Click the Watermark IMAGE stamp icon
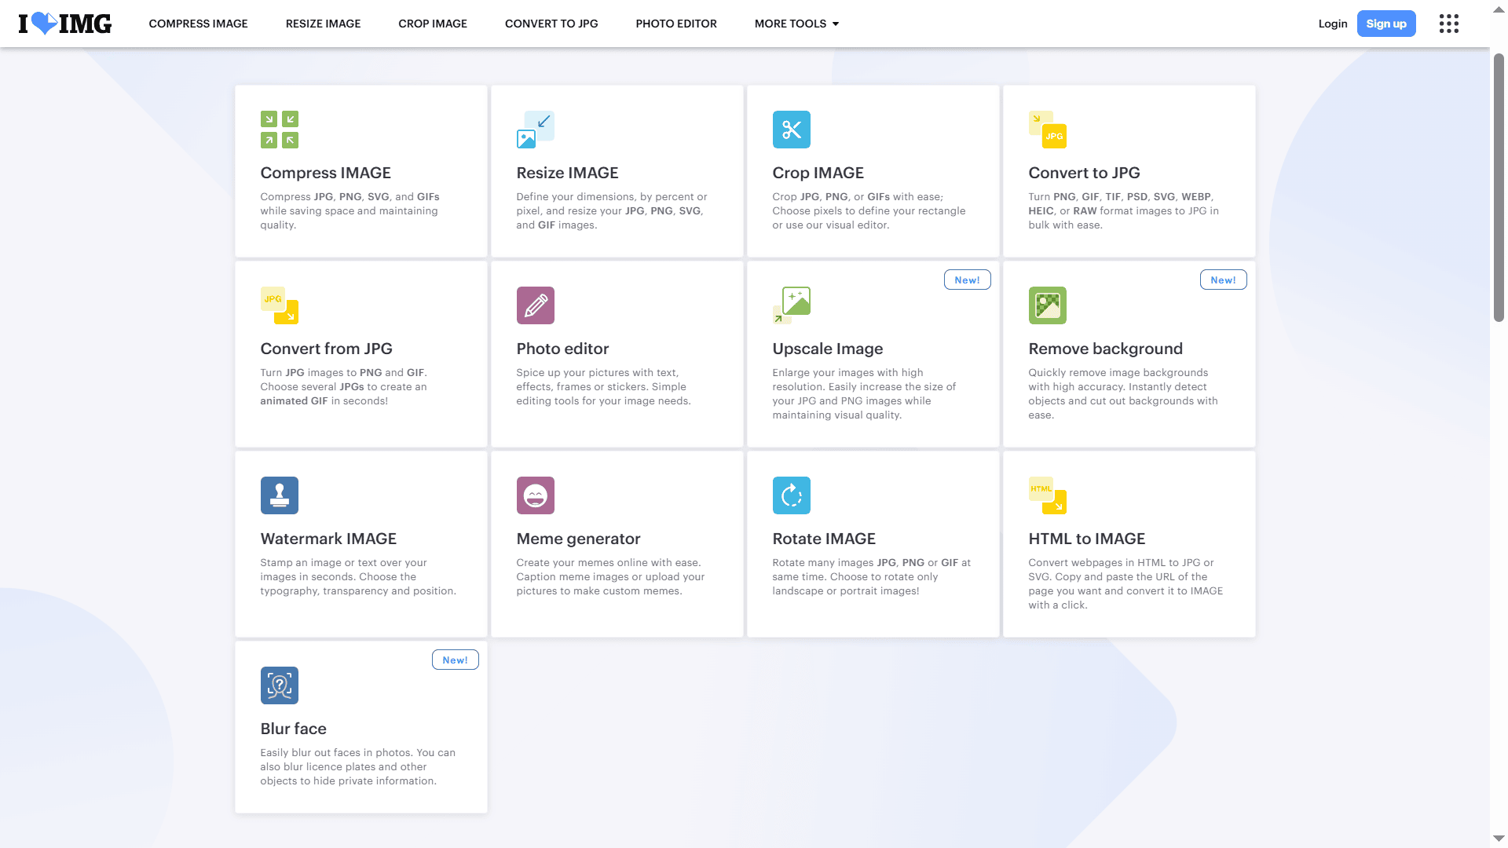This screenshot has height=848, width=1508. (279, 495)
